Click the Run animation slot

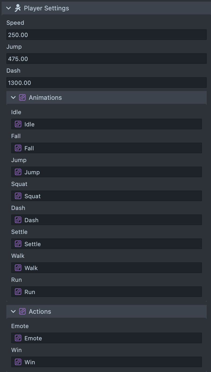pos(106,292)
